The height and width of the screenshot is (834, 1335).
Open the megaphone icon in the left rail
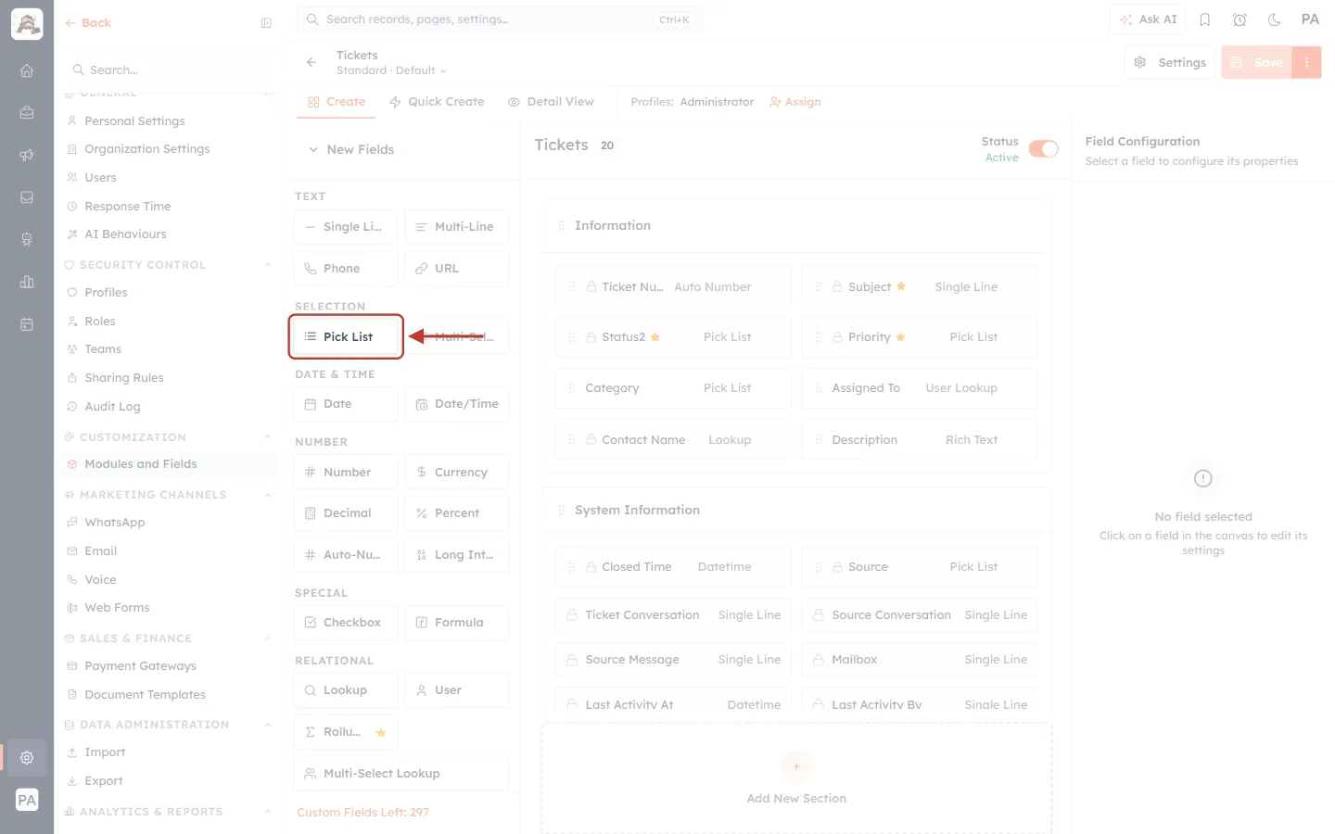point(27,155)
